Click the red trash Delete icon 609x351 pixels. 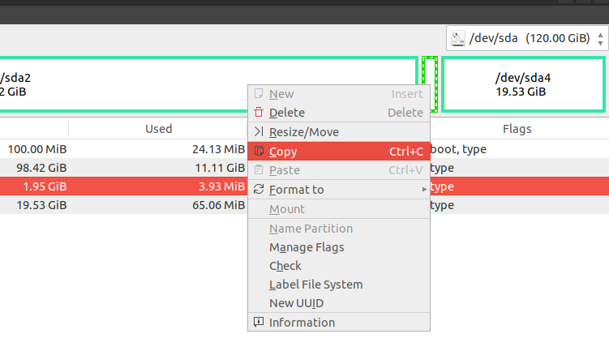coord(259,112)
